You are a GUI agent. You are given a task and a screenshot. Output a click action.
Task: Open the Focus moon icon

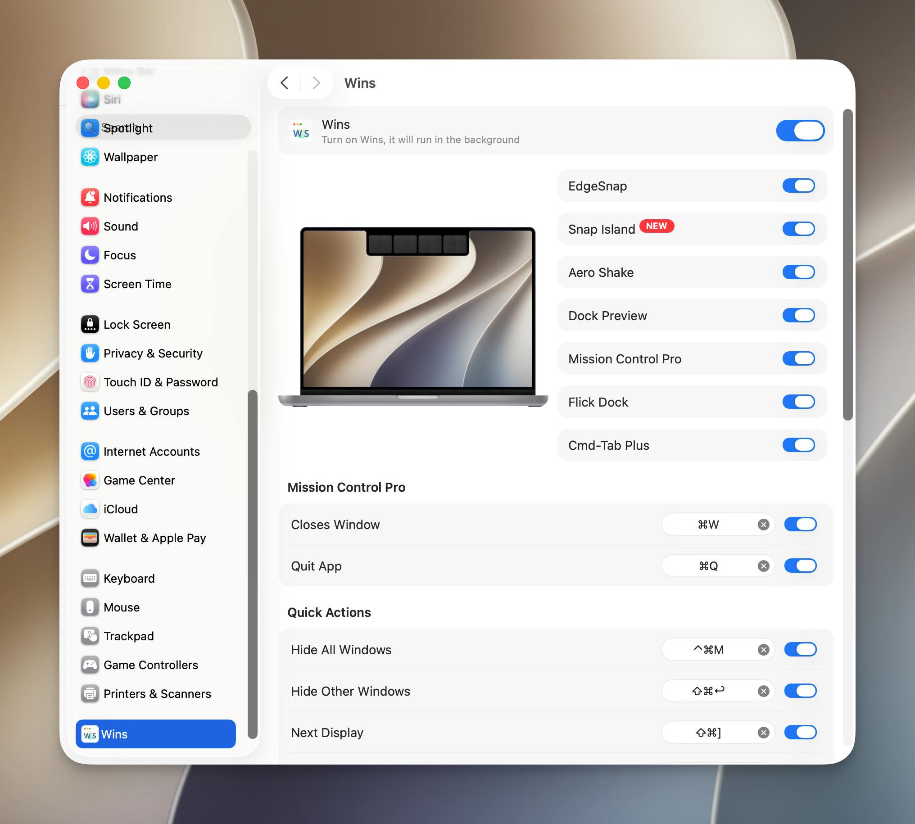[90, 255]
